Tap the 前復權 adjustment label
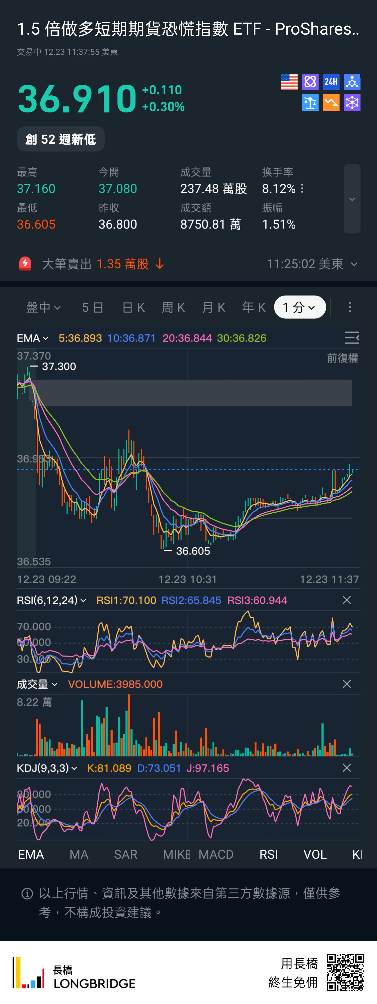The height and width of the screenshot is (1004, 377). point(342,358)
